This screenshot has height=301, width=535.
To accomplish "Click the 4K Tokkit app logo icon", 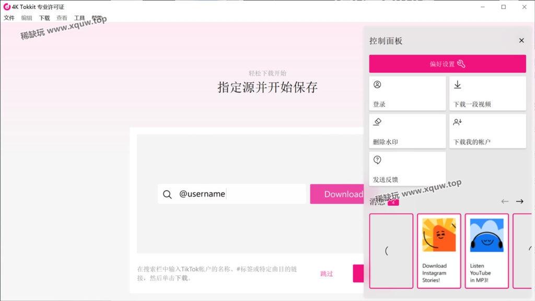I will pos(6,7).
